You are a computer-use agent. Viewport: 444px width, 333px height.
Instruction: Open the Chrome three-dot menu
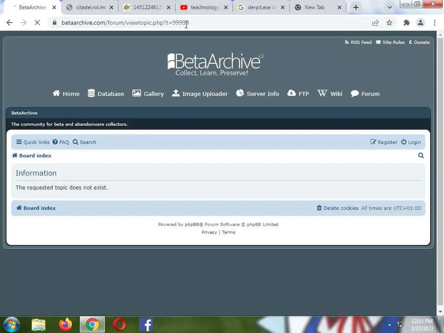pos(434,23)
